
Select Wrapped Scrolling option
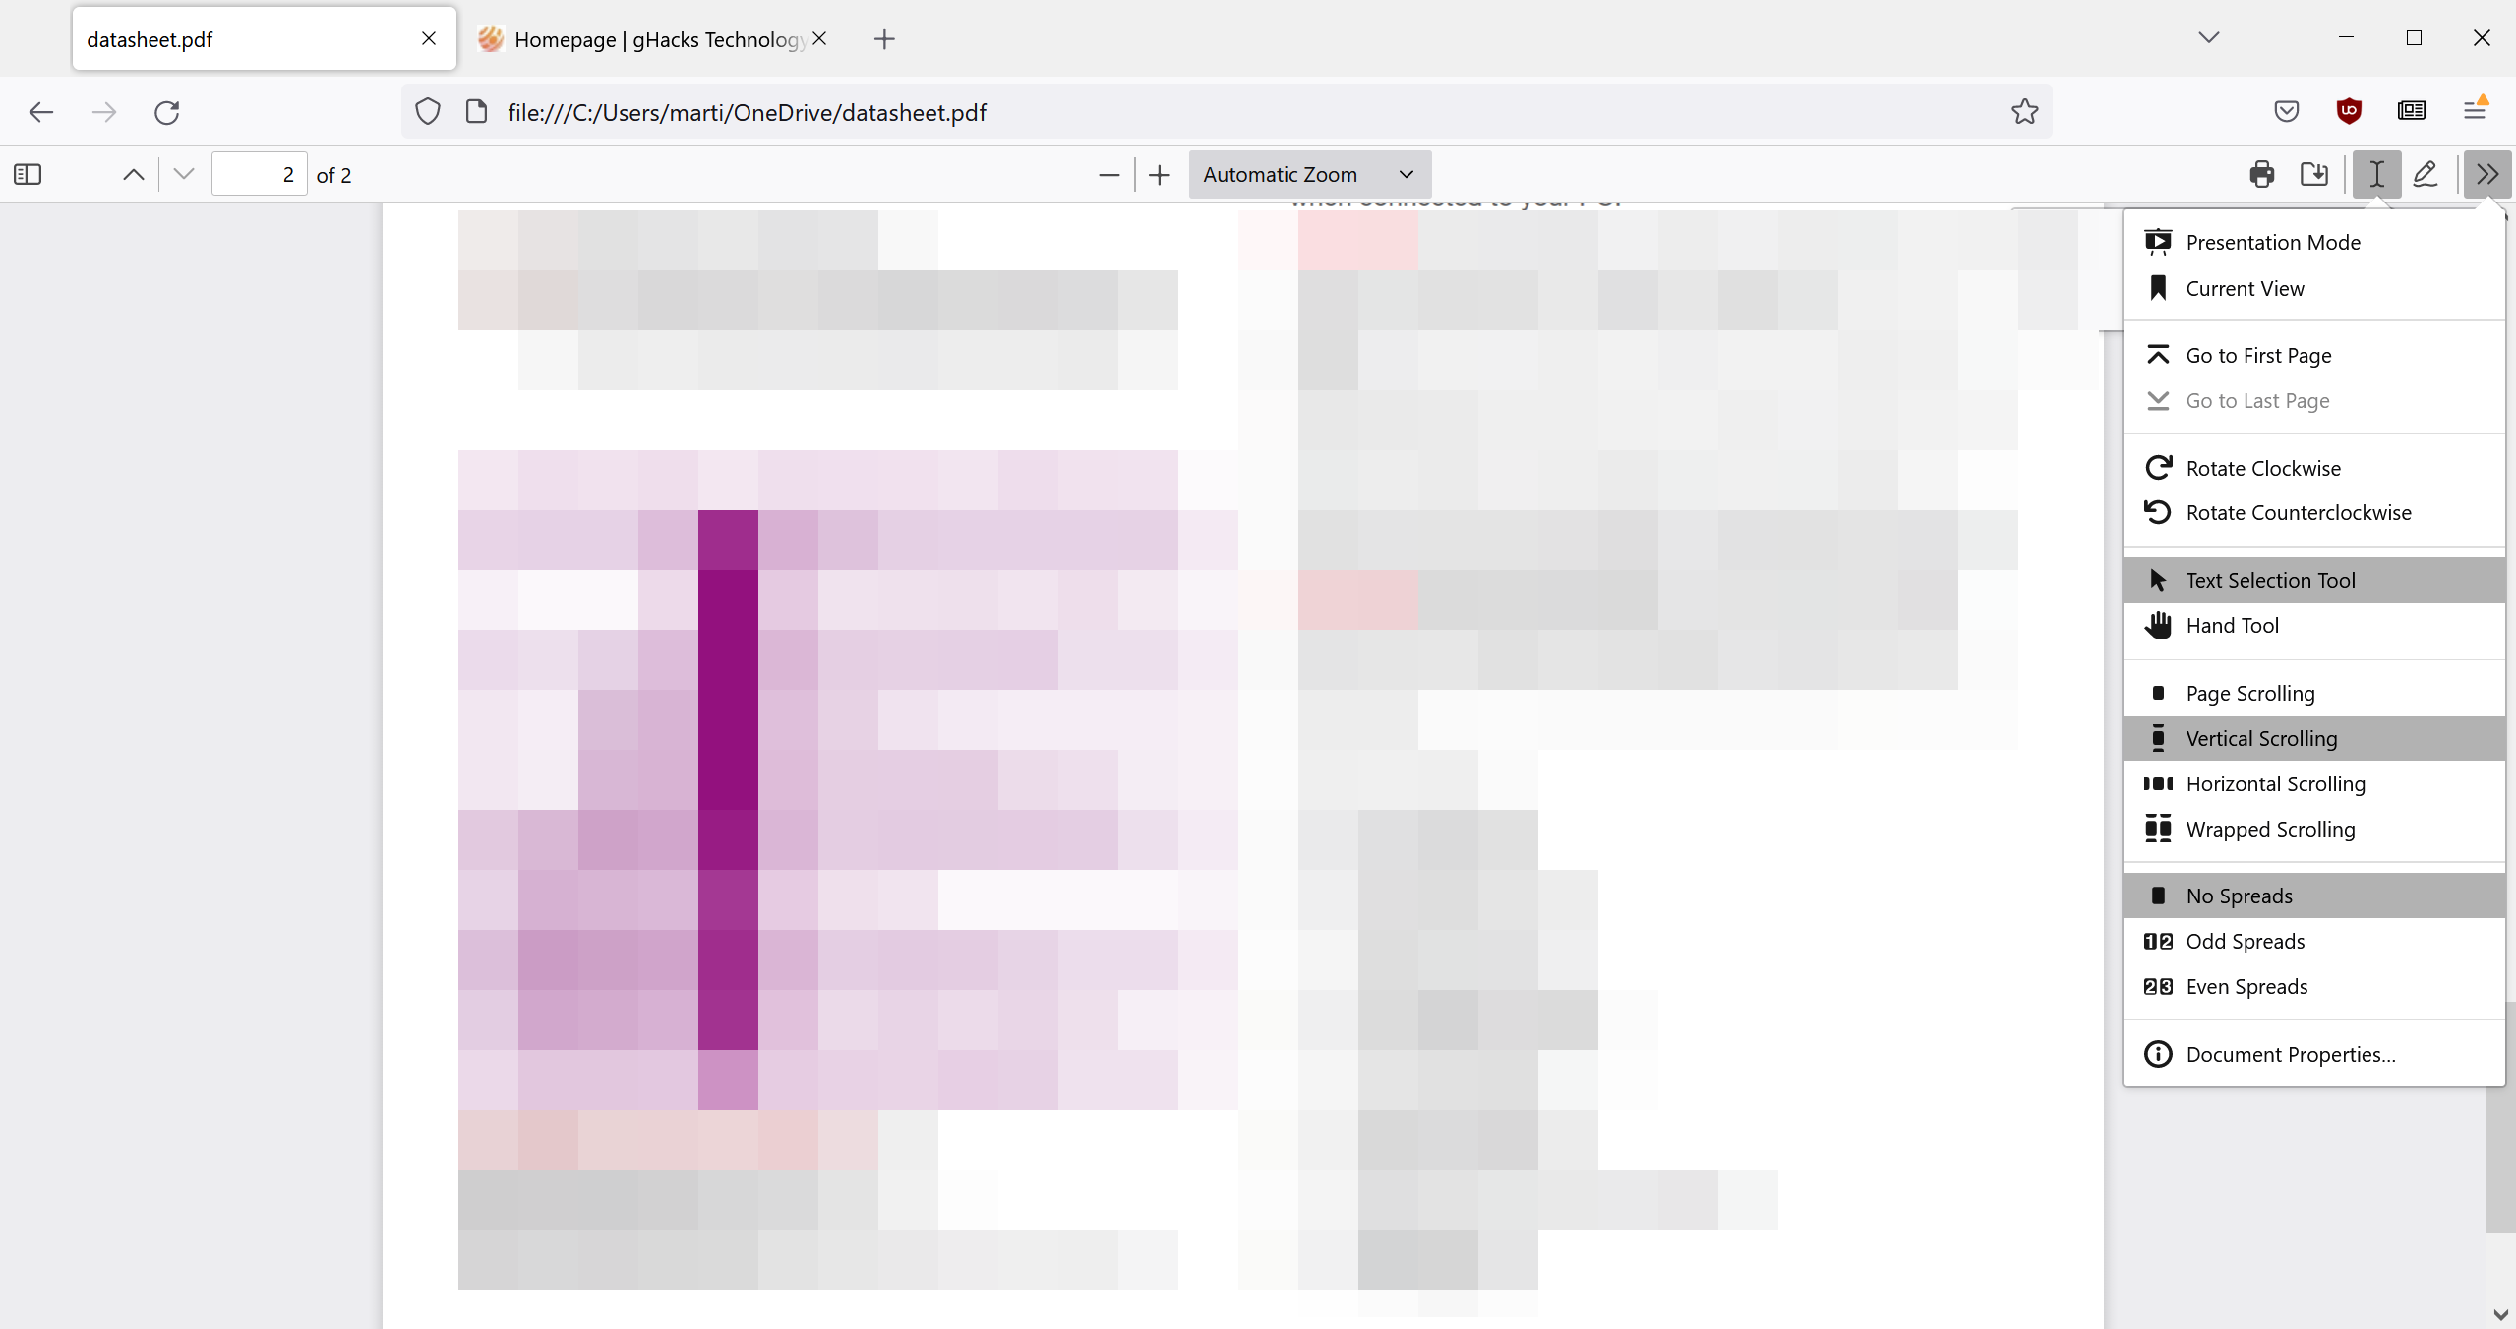point(2270,829)
